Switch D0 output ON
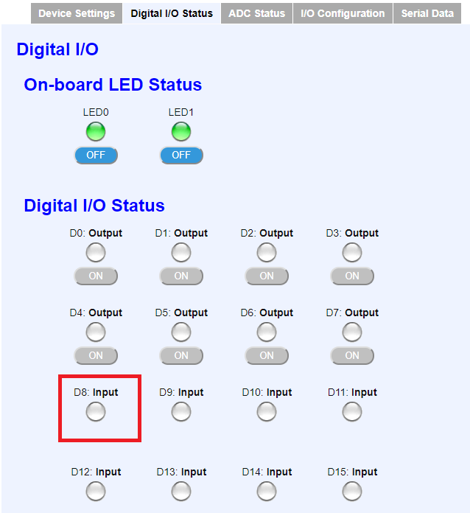470x513 pixels. point(96,276)
